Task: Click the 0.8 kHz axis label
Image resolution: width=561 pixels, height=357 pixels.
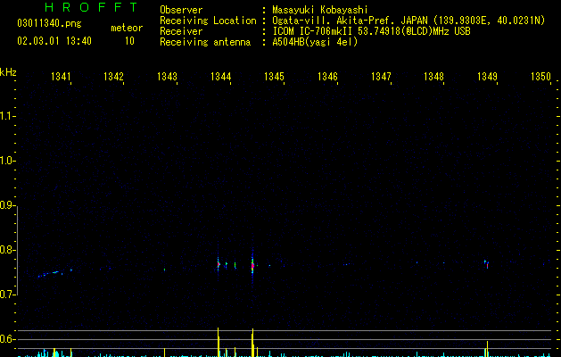Action: tap(7, 250)
